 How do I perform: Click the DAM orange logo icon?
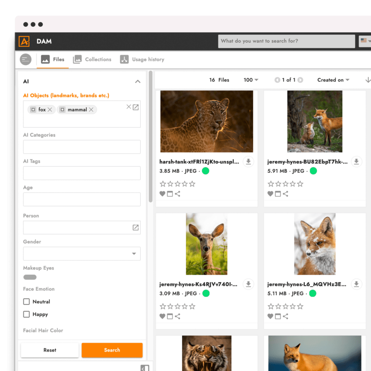pyautogui.click(x=24, y=41)
